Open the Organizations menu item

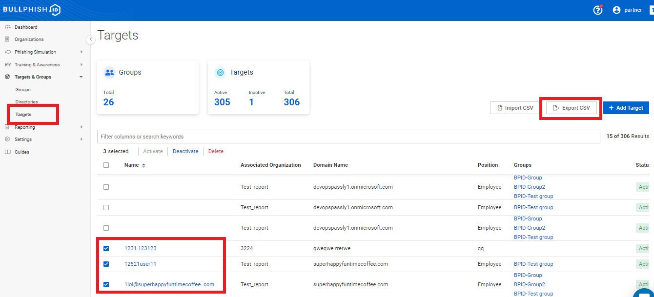(x=29, y=40)
